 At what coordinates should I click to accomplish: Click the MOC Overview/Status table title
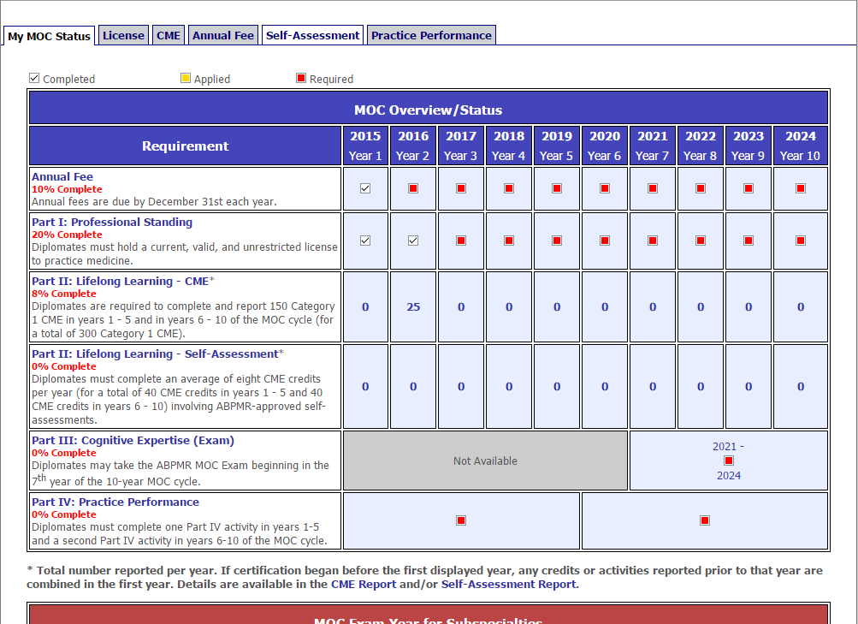[x=428, y=110]
